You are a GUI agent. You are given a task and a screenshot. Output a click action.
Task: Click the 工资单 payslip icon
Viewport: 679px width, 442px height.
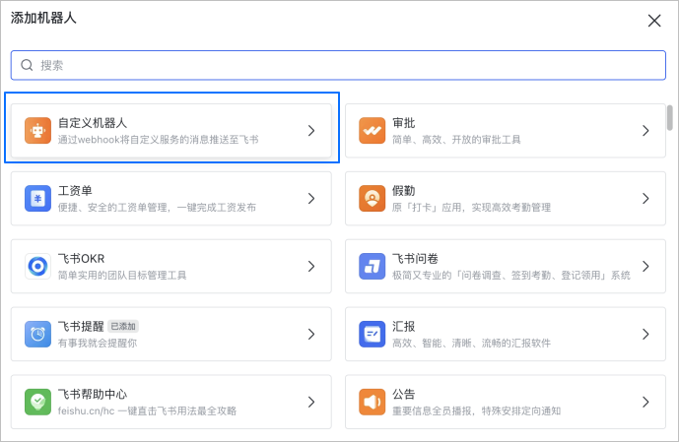37,199
